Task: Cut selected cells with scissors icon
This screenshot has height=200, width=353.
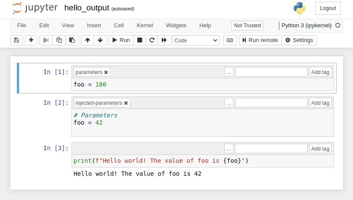Action: coord(46,40)
